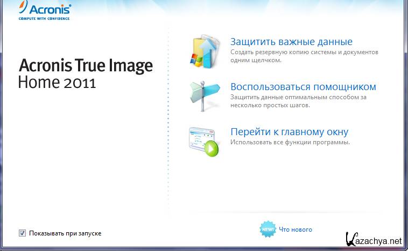Click the folder backup icon with blue arrow

[x=204, y=52]
